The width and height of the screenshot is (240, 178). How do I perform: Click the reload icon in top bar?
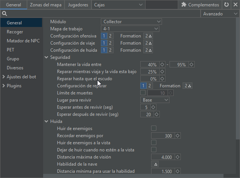click(226, 5)
